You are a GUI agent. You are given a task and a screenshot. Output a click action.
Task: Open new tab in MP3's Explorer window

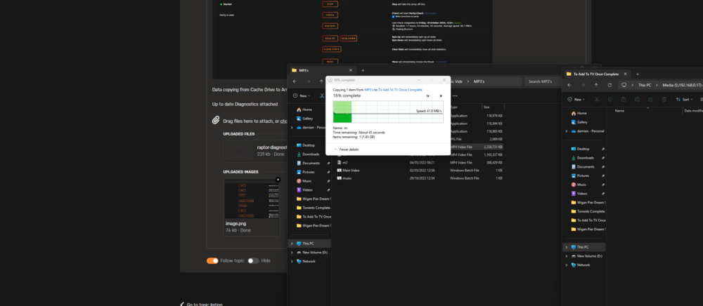point(363,70)
